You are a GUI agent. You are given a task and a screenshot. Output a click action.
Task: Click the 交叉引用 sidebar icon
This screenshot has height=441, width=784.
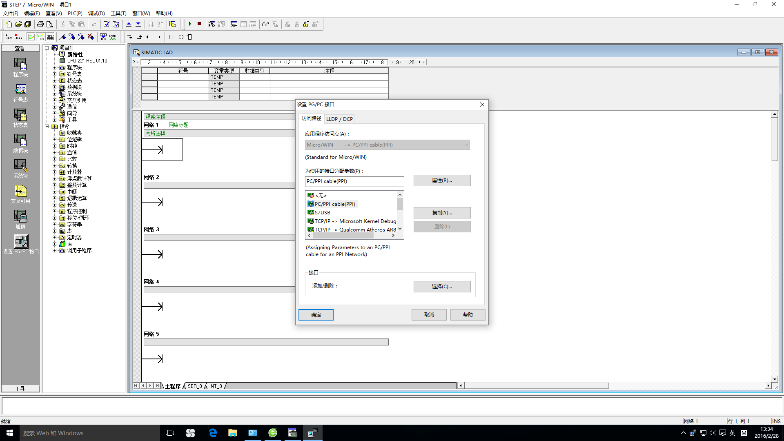pos(20,191)
